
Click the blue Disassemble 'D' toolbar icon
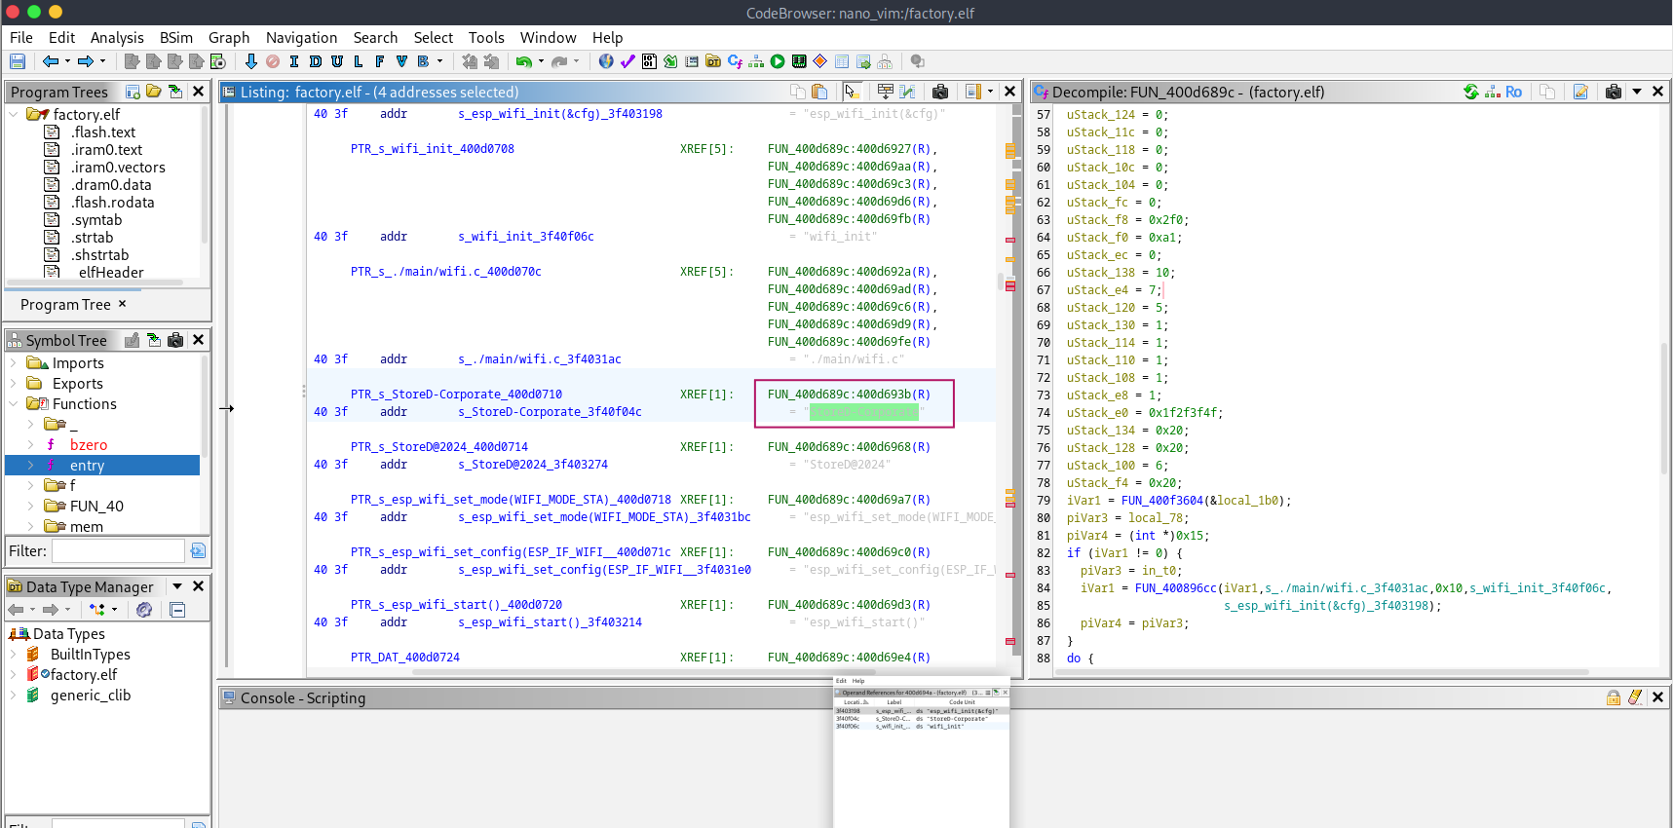click(315, 61)
